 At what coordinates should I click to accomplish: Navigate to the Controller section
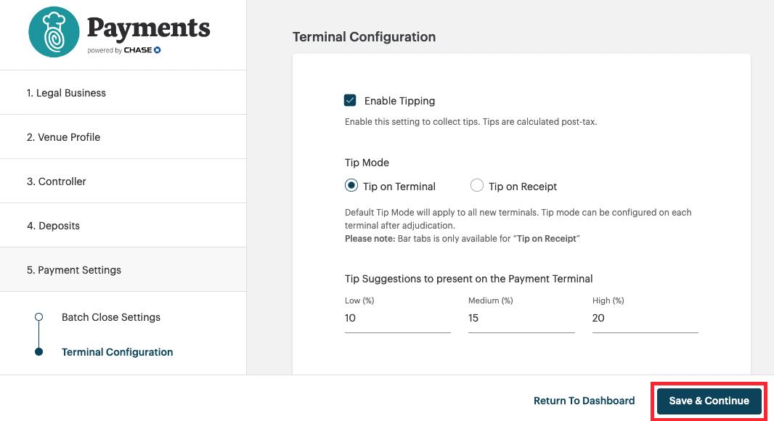point(56,181)
